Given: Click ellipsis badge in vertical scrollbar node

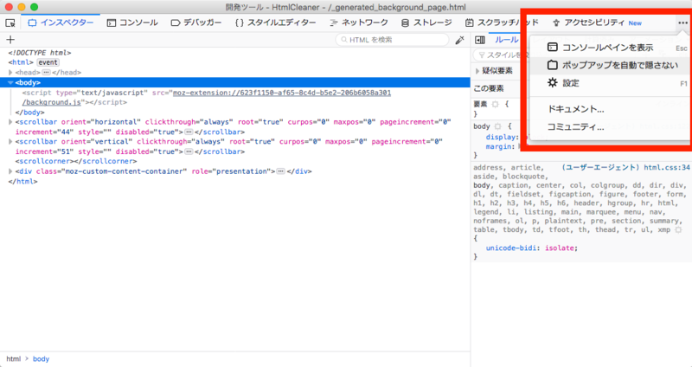Looking at the screenshot, I should [x=189, y=151].
